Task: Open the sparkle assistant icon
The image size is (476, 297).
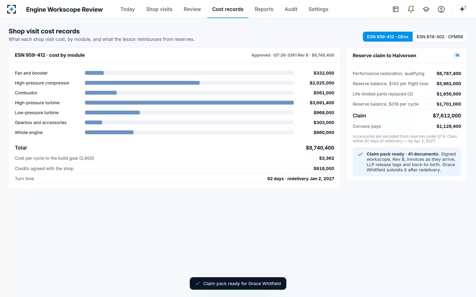Action: click(x=463, y=9)
